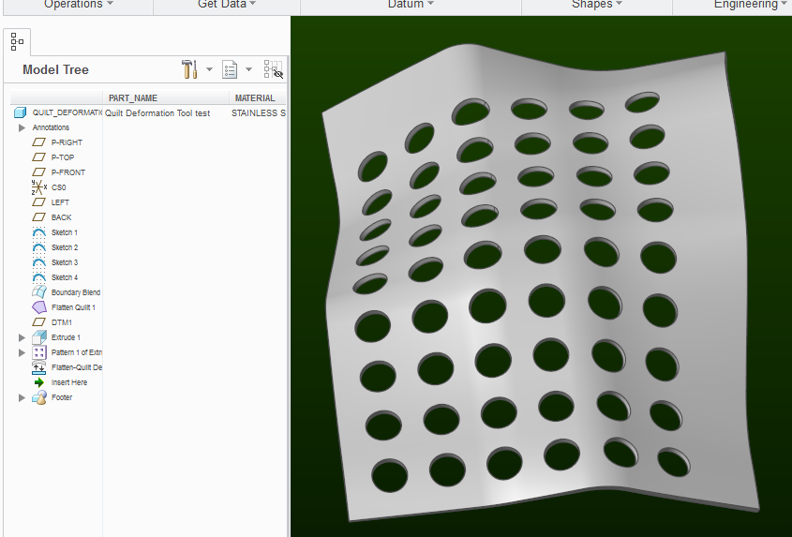Expand the Settings tool dropdown arrow
This screenshot has height=537, width=792.
(x=209, y=69)
